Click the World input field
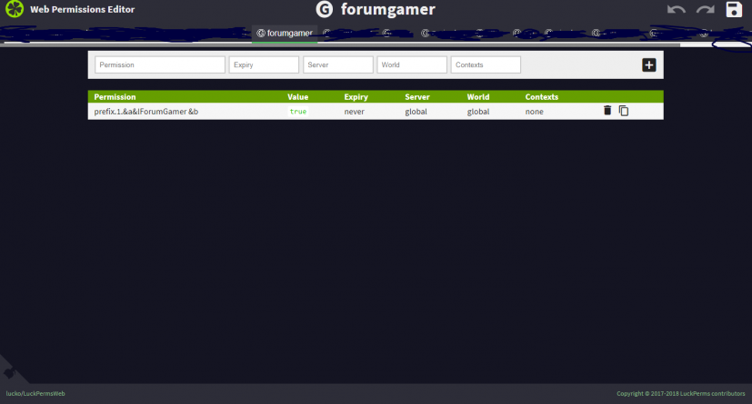The height and width of the screenshot is (404, 752). coord(412,65)
